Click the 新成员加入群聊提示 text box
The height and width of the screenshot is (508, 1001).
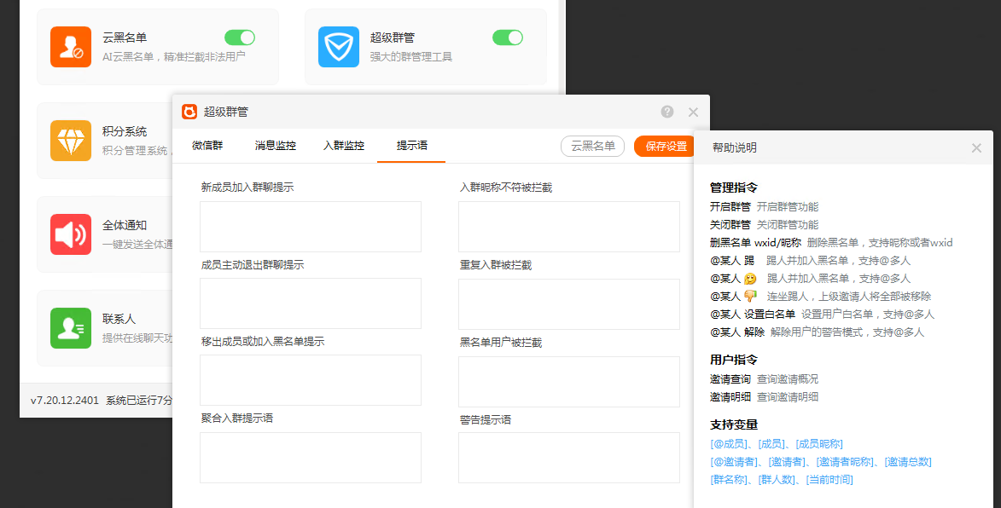click(311, 227)
